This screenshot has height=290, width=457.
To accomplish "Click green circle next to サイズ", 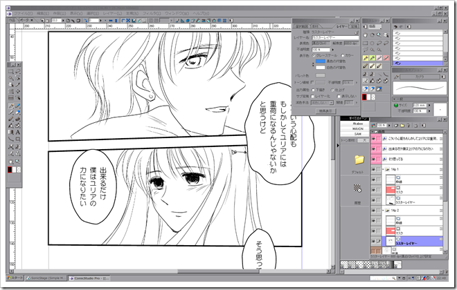I will [x=396, y=105].
